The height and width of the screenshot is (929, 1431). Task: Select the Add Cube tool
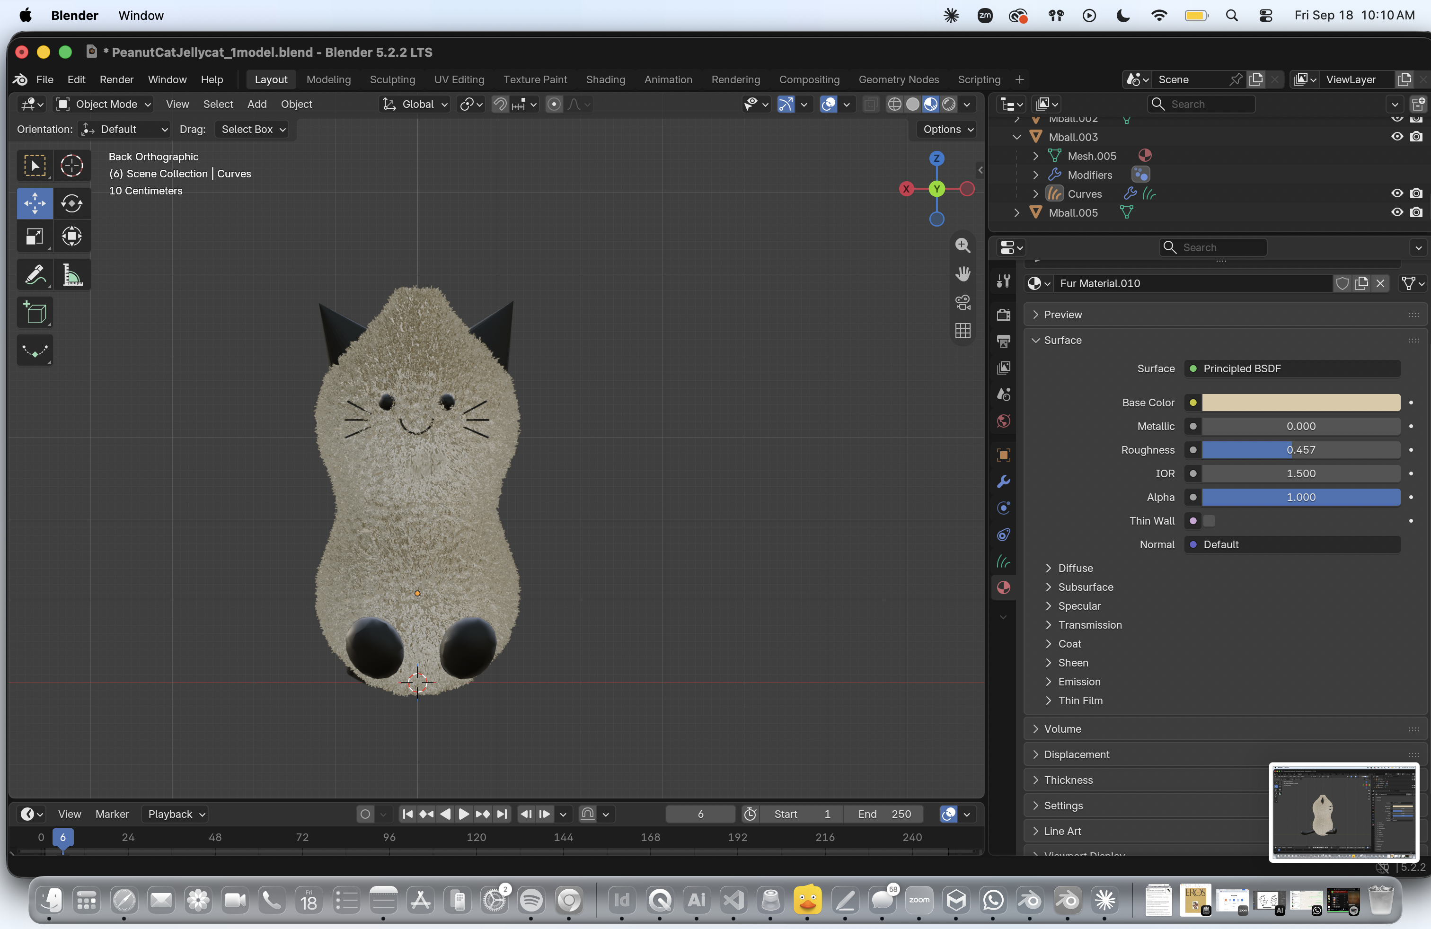(35, 313)
